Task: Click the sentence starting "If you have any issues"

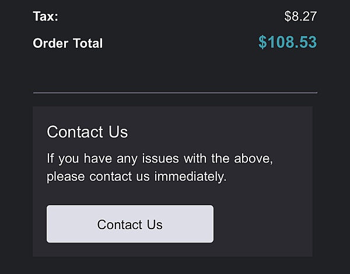Action: pyautogui.click(x=160, y=158)
